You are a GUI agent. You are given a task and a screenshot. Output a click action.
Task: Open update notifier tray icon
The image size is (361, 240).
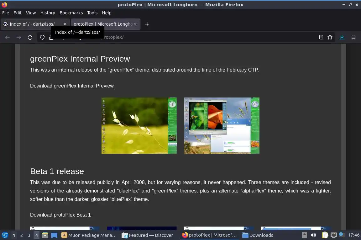pos(342,235)
